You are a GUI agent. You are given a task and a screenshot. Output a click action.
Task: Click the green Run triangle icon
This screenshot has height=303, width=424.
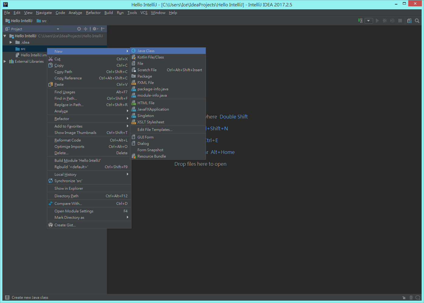377,21
